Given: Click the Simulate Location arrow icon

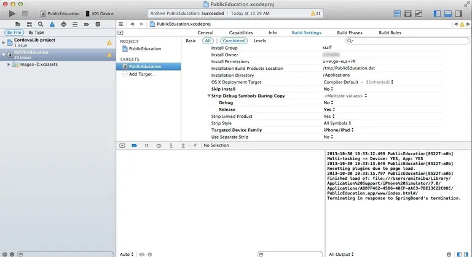Looking at the screenshot, I should point(195,145).
